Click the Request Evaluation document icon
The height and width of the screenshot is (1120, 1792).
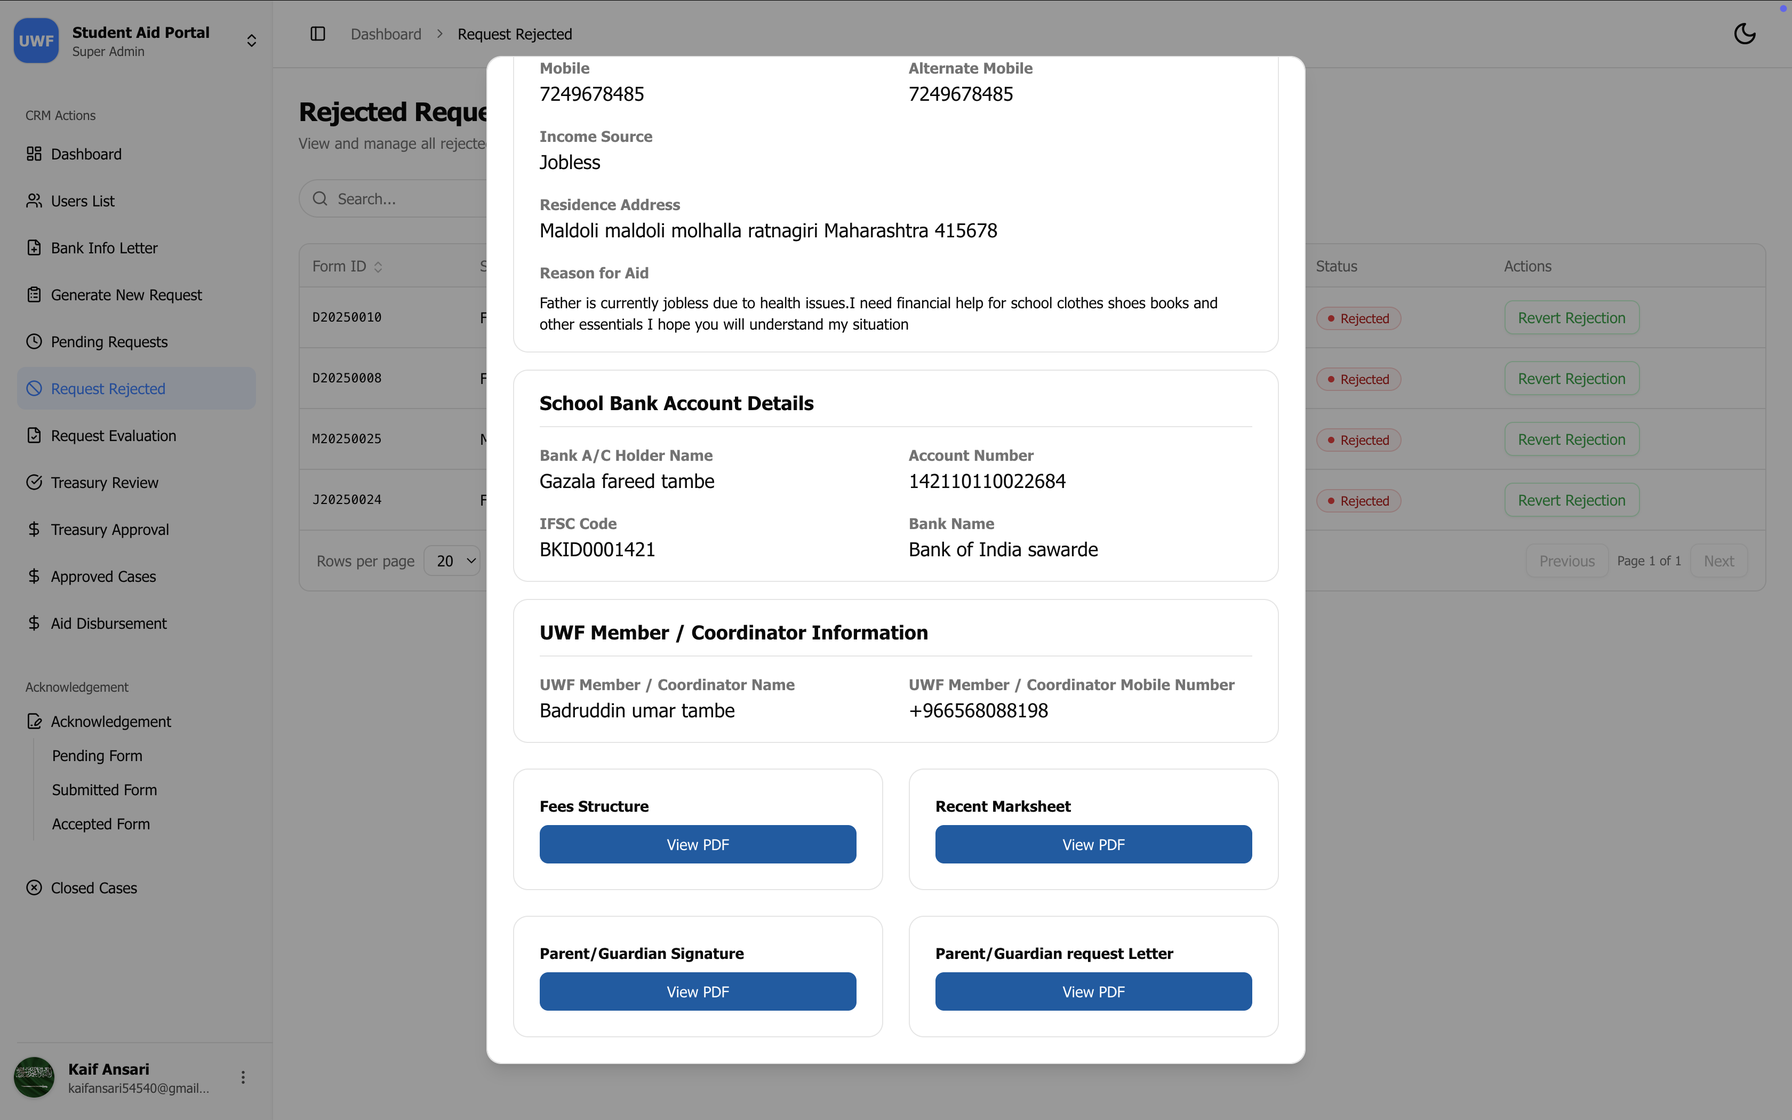point(34,436)
